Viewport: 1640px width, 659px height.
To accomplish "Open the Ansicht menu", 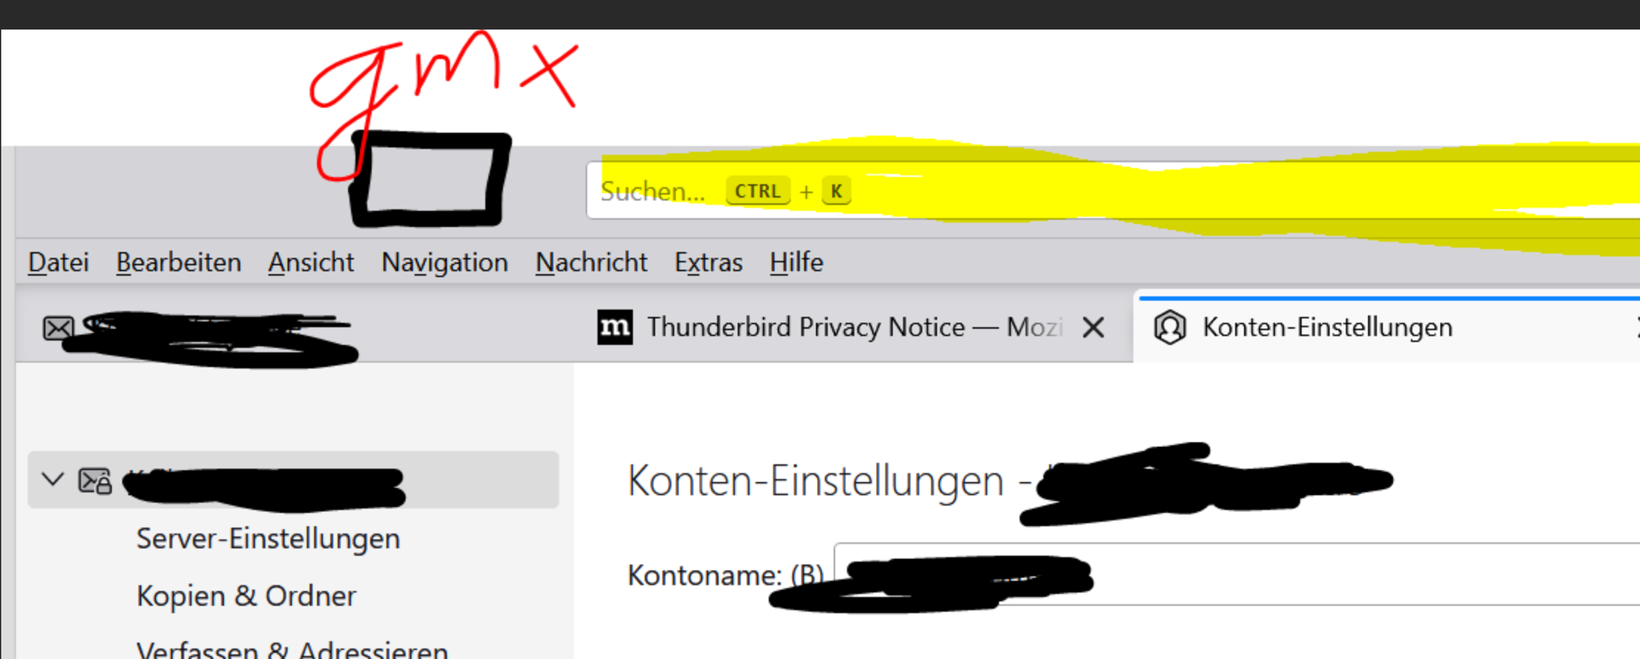I will tap(311, 262).
